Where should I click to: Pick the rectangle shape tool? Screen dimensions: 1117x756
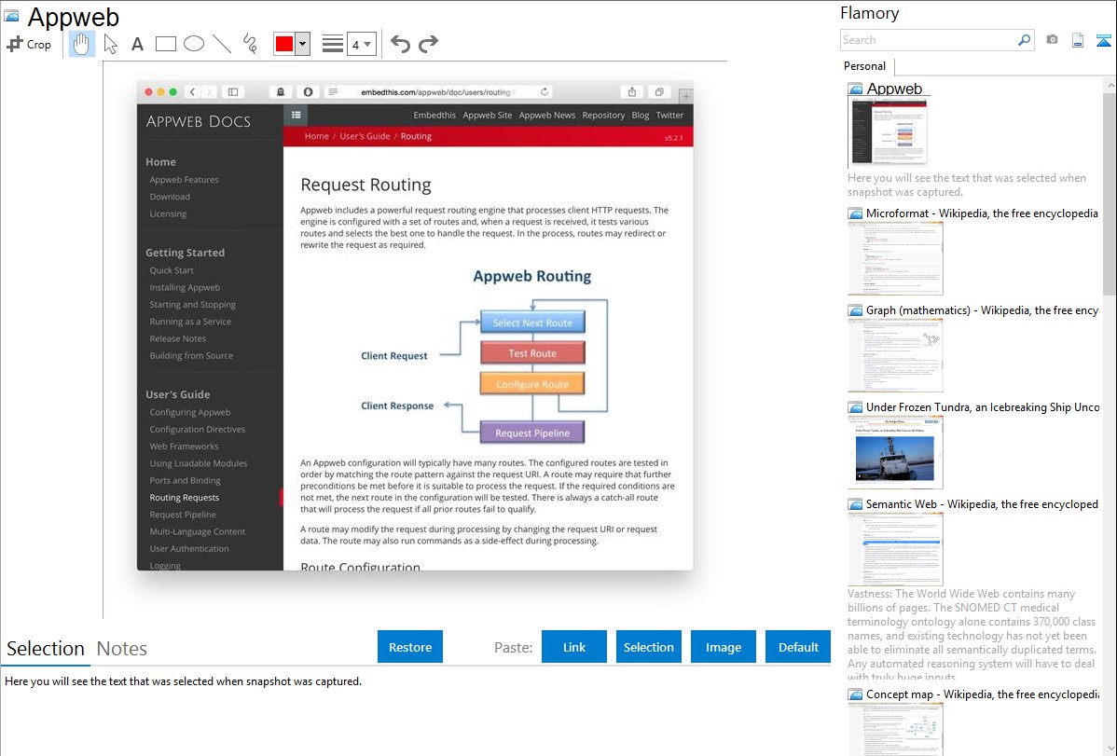pyautogui.click(x=165, y=44)
